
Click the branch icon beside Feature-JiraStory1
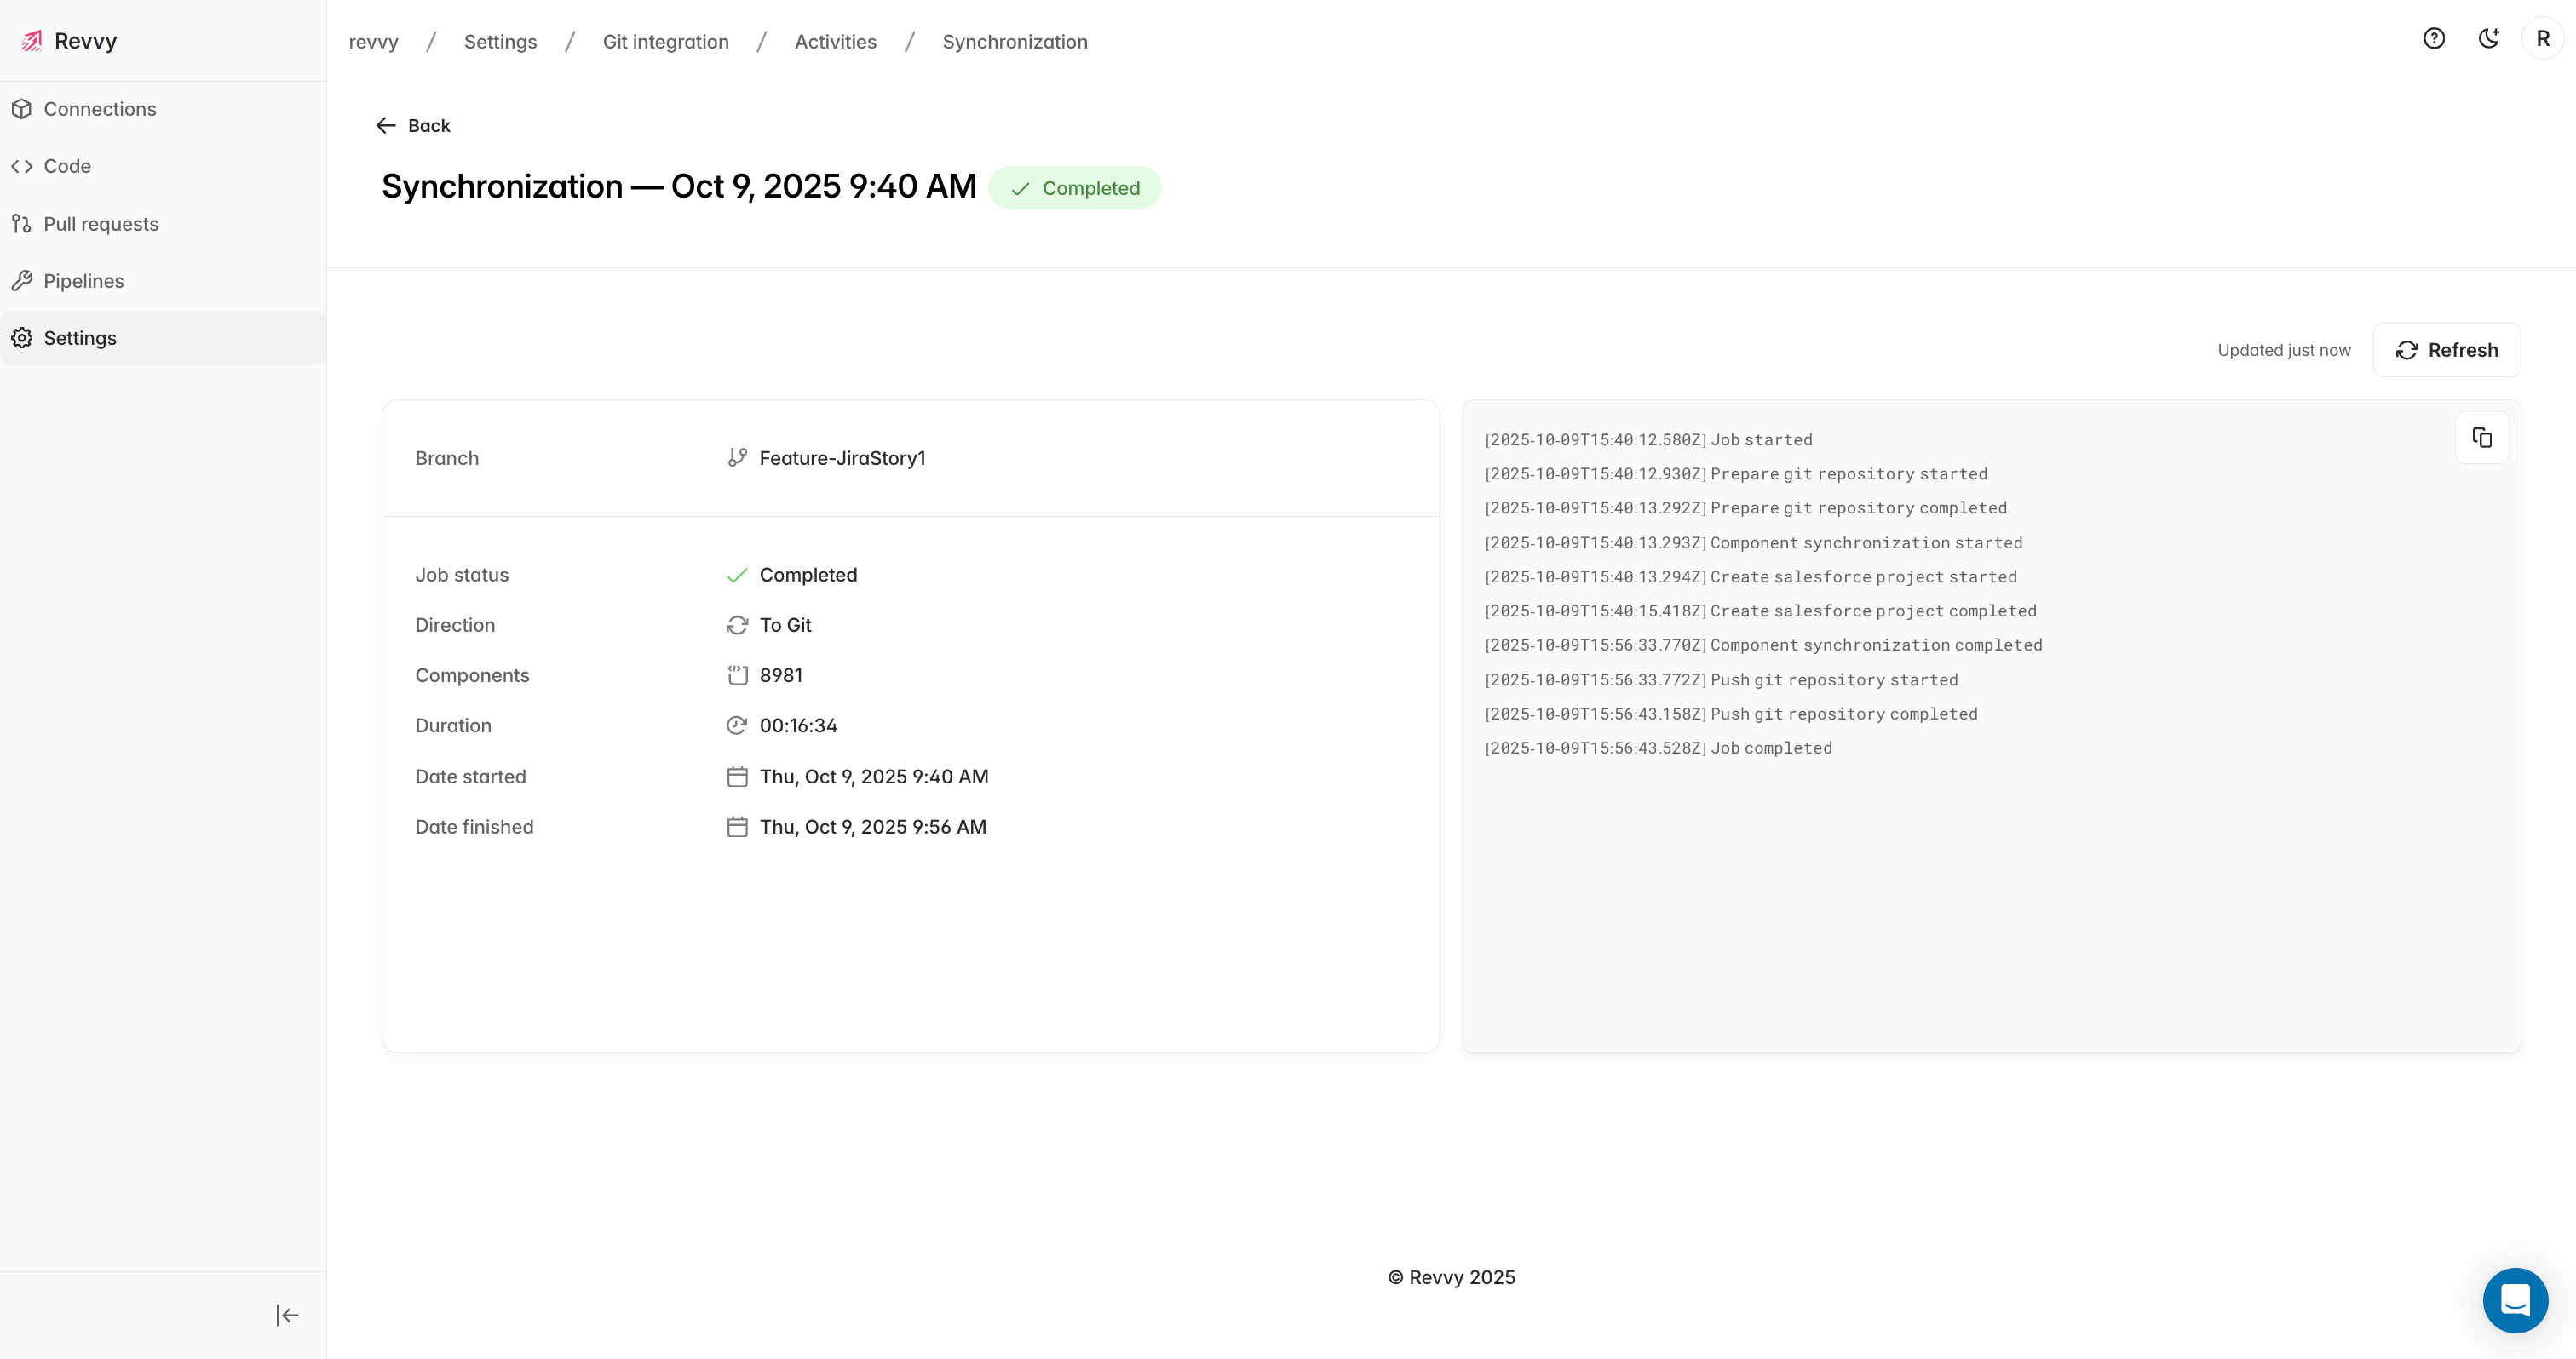coord(737,457)
